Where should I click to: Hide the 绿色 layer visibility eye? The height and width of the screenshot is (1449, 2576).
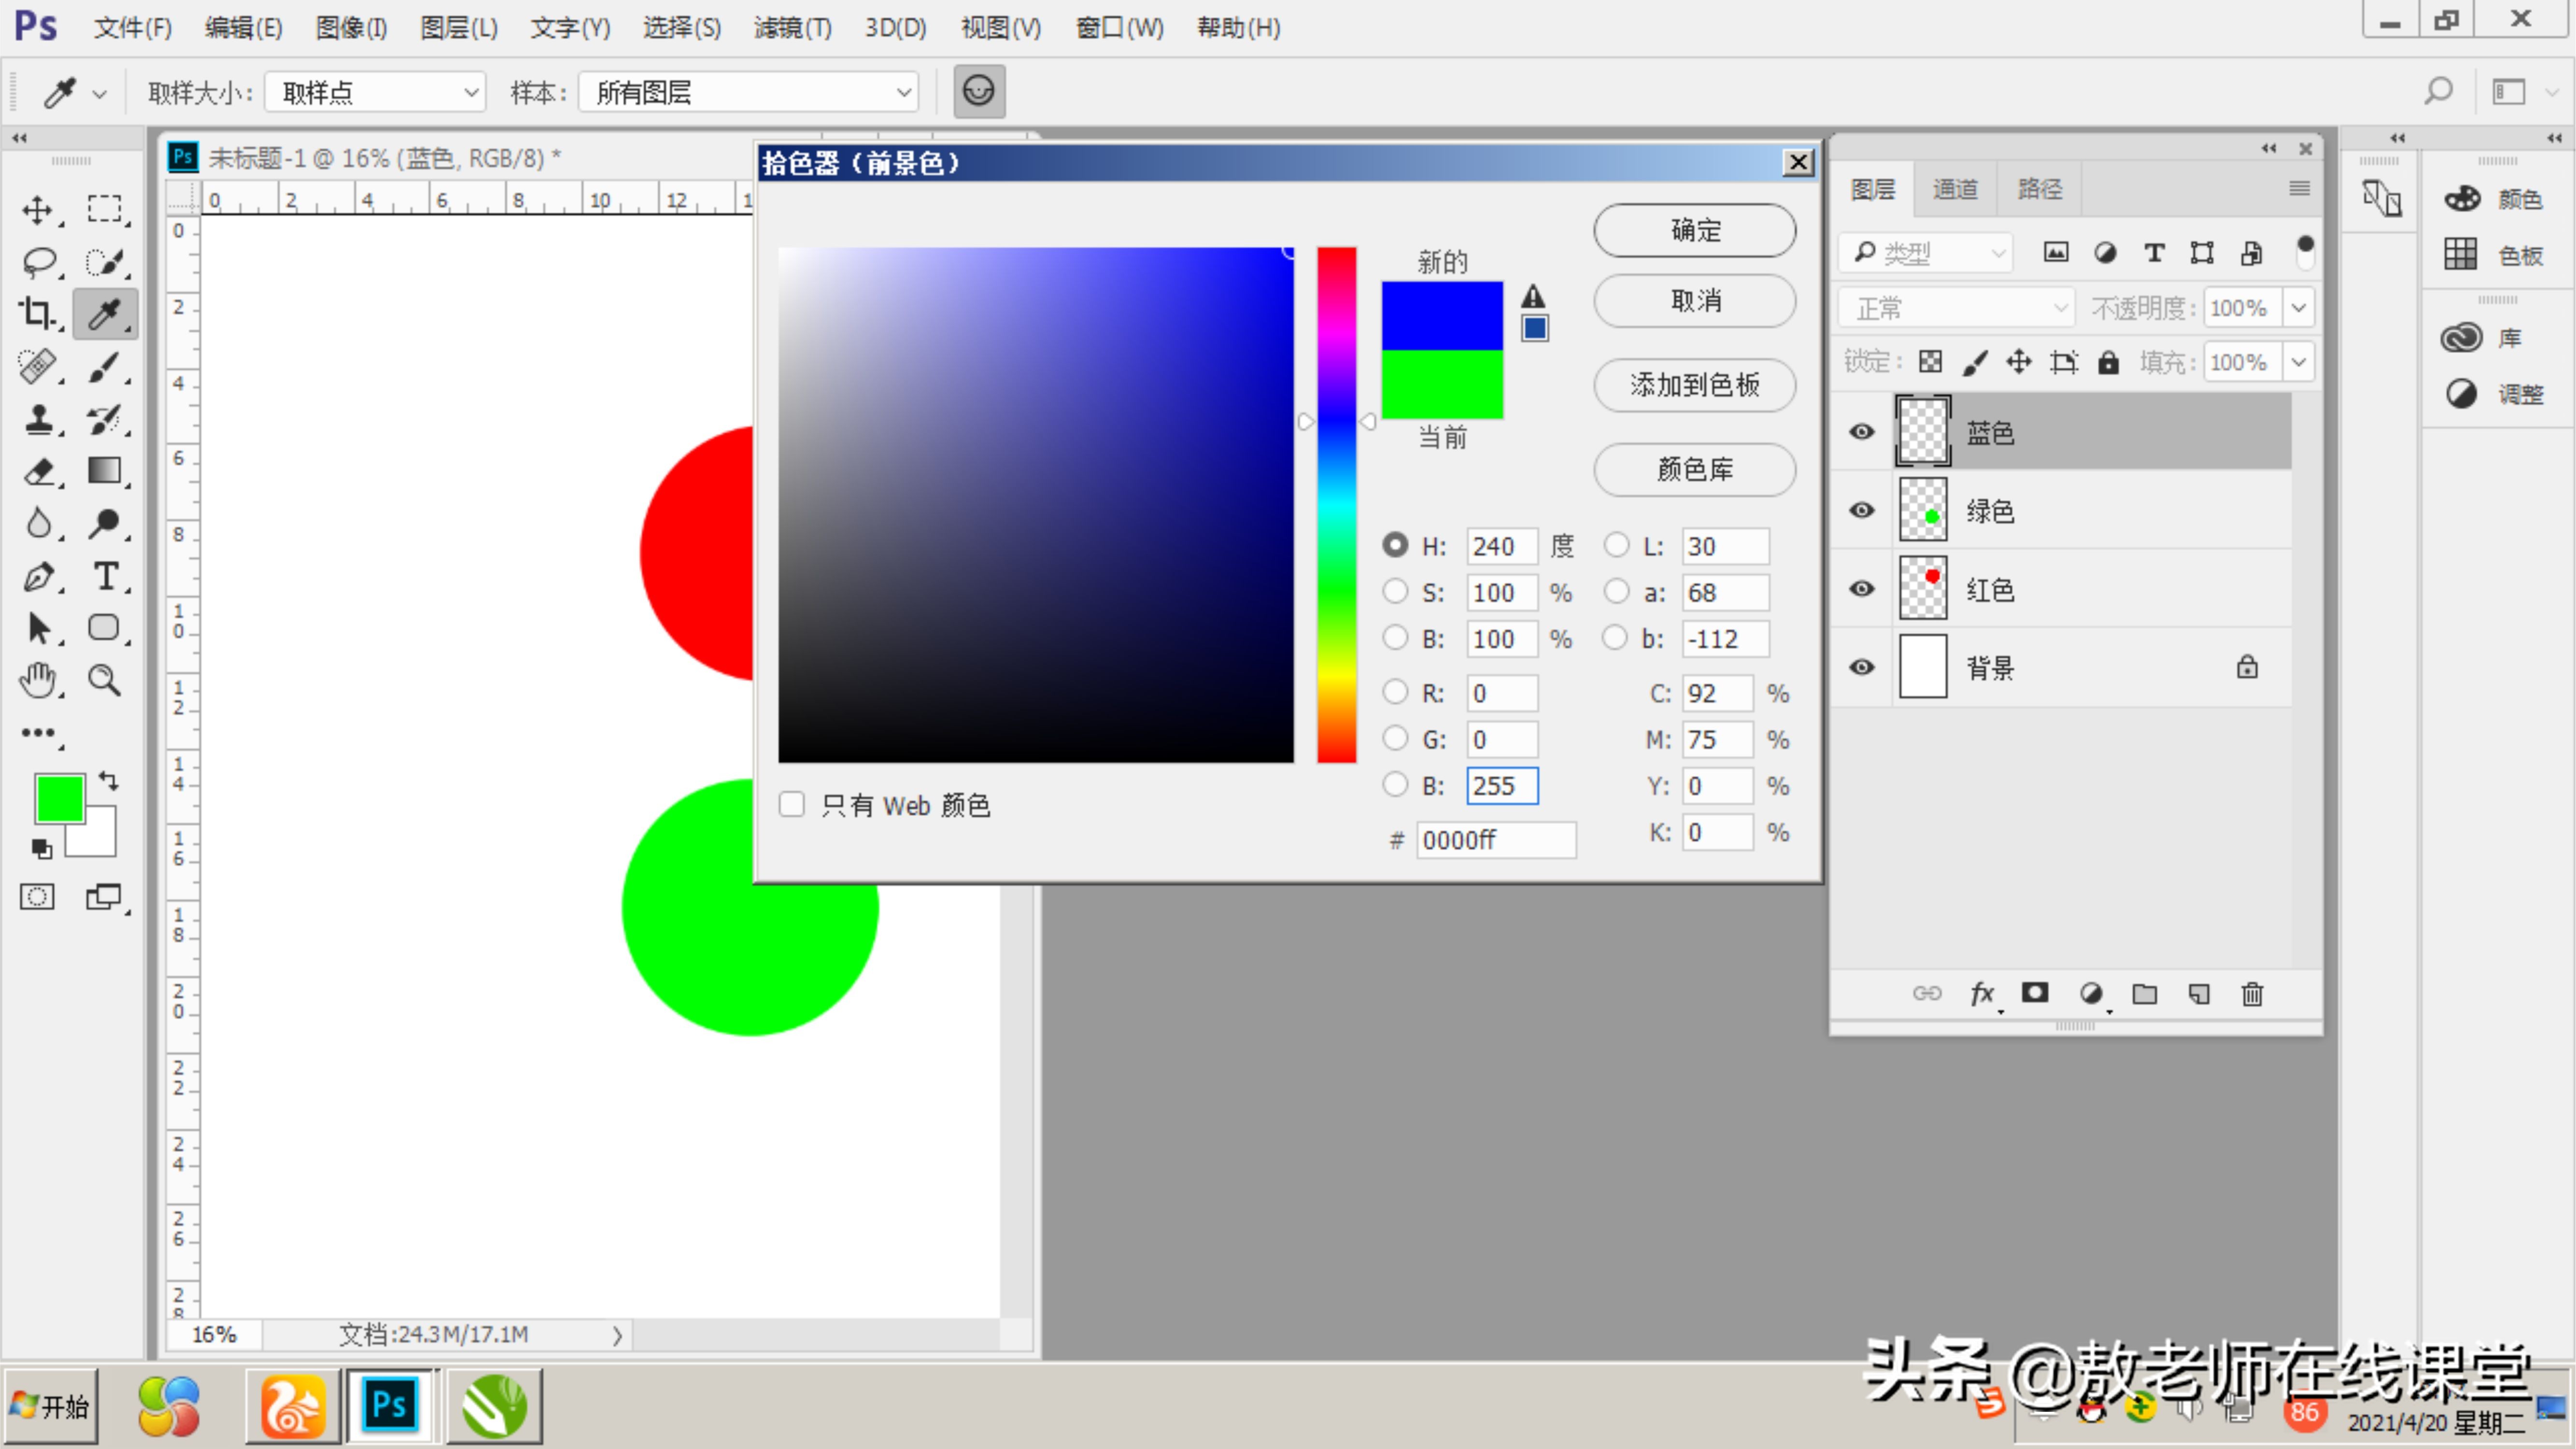pyautogui.click(x=1862, y=510)
